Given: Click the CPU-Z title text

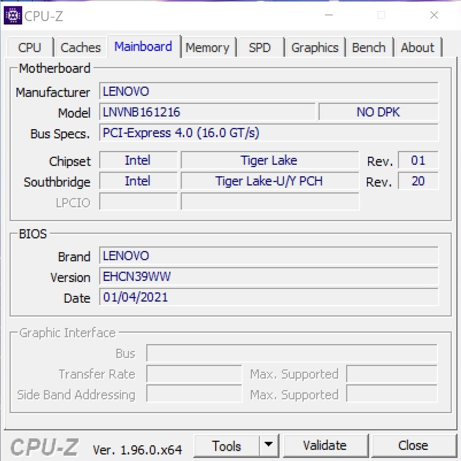Looking at the screenshot, I should tap(43, 16).
